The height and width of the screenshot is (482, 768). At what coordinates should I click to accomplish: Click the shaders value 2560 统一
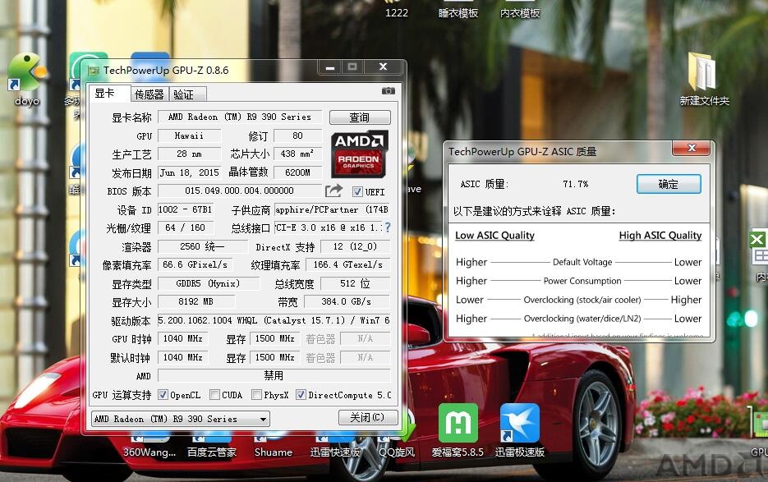pos(203,246)
